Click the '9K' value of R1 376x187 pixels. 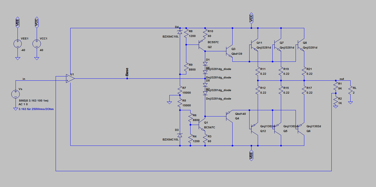[340, 88]
